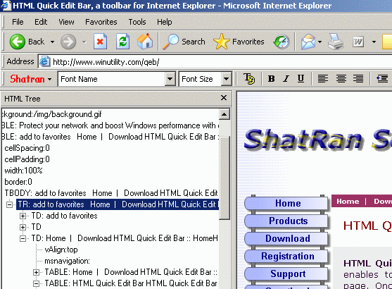Toggle Italic formatting
The image size is (392, 289).
pyautogui.click(x=286, y=79)
